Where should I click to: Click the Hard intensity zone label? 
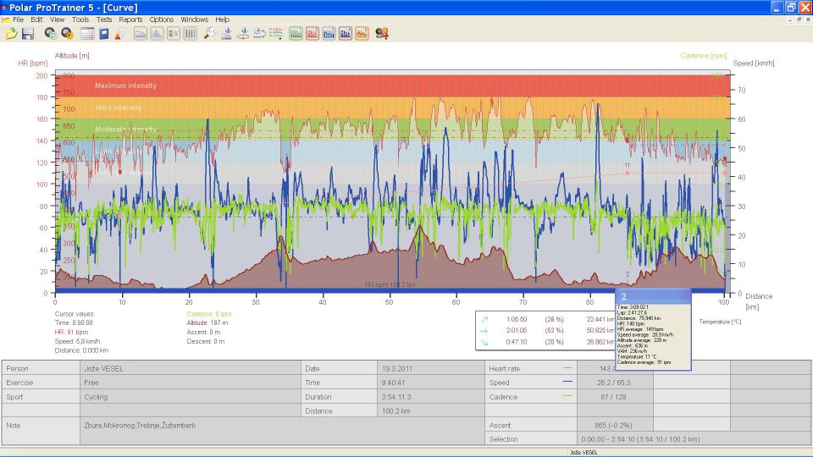119,107
